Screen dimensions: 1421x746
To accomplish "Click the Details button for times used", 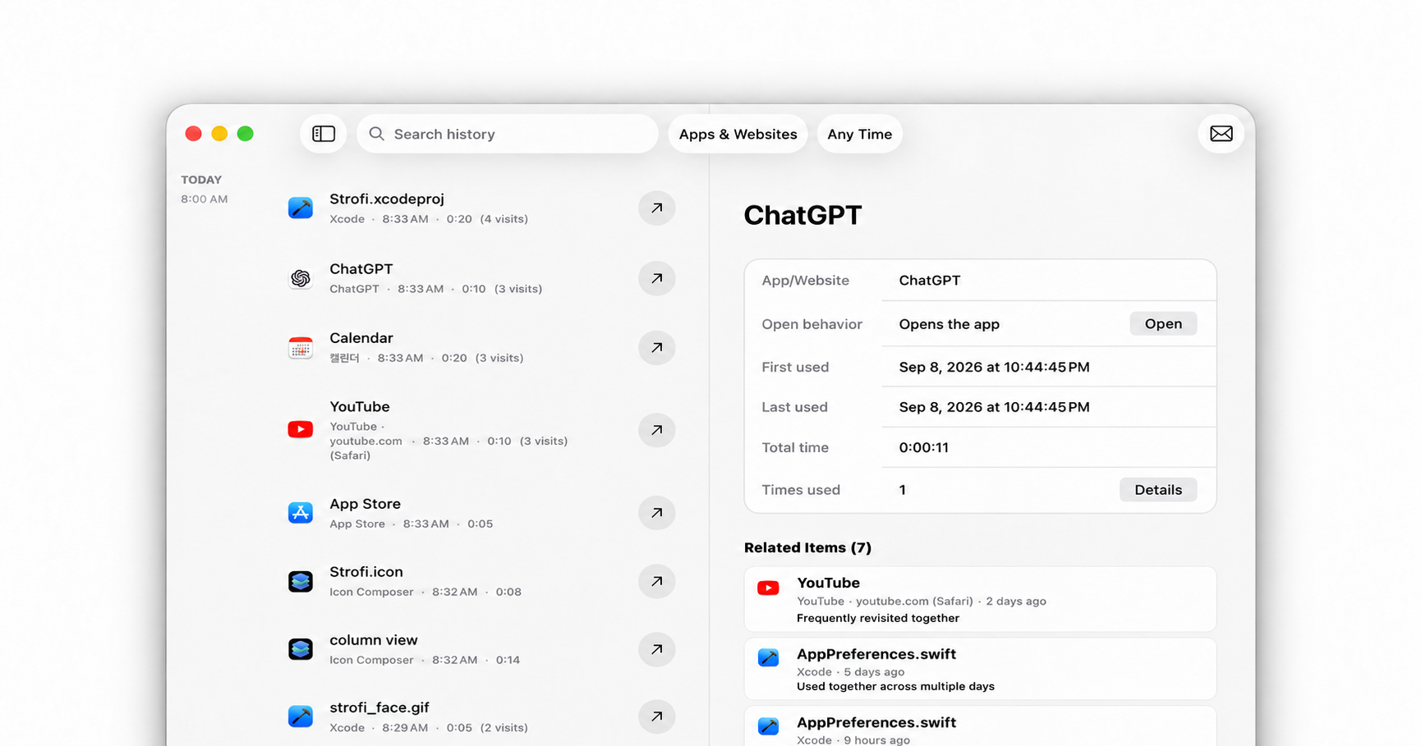I will pyautogui.click(x=1158, y=490).
